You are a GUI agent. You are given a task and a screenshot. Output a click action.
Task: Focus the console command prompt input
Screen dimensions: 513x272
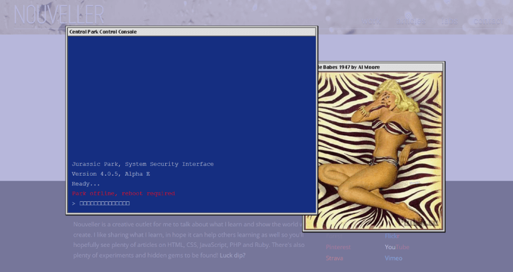(x=105, y=203)
